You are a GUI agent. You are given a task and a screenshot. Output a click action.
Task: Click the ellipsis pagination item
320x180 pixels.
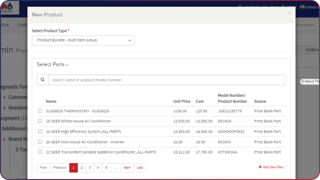[115, 168]
